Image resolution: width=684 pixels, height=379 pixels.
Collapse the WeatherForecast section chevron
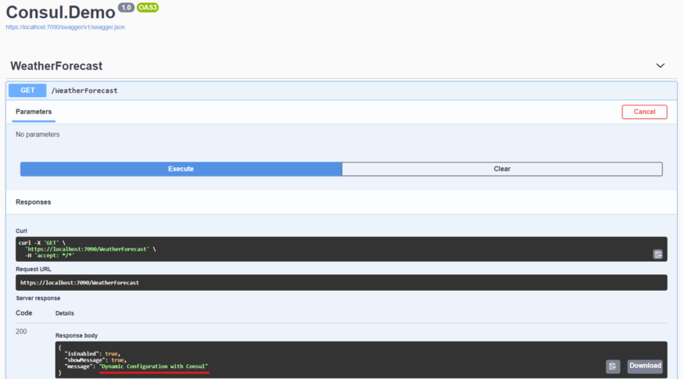point(660,66)
